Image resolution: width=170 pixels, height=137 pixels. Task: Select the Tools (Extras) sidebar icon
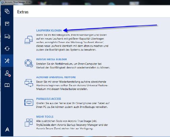(7, 61)
